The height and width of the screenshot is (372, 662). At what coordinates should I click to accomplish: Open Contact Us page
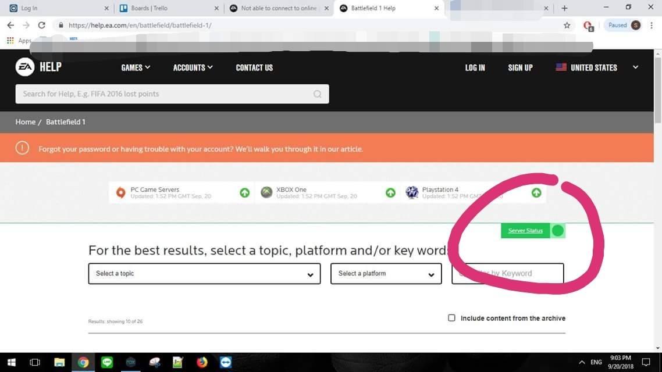(254, 67)
